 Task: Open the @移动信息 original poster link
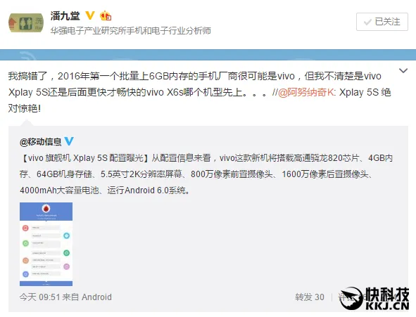click(40, 142)
